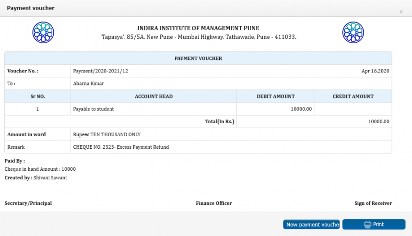Viewport: 412px width, 236px height.
Task: Click the total amount 10000.00 value
Action: (x=378, y=122)
